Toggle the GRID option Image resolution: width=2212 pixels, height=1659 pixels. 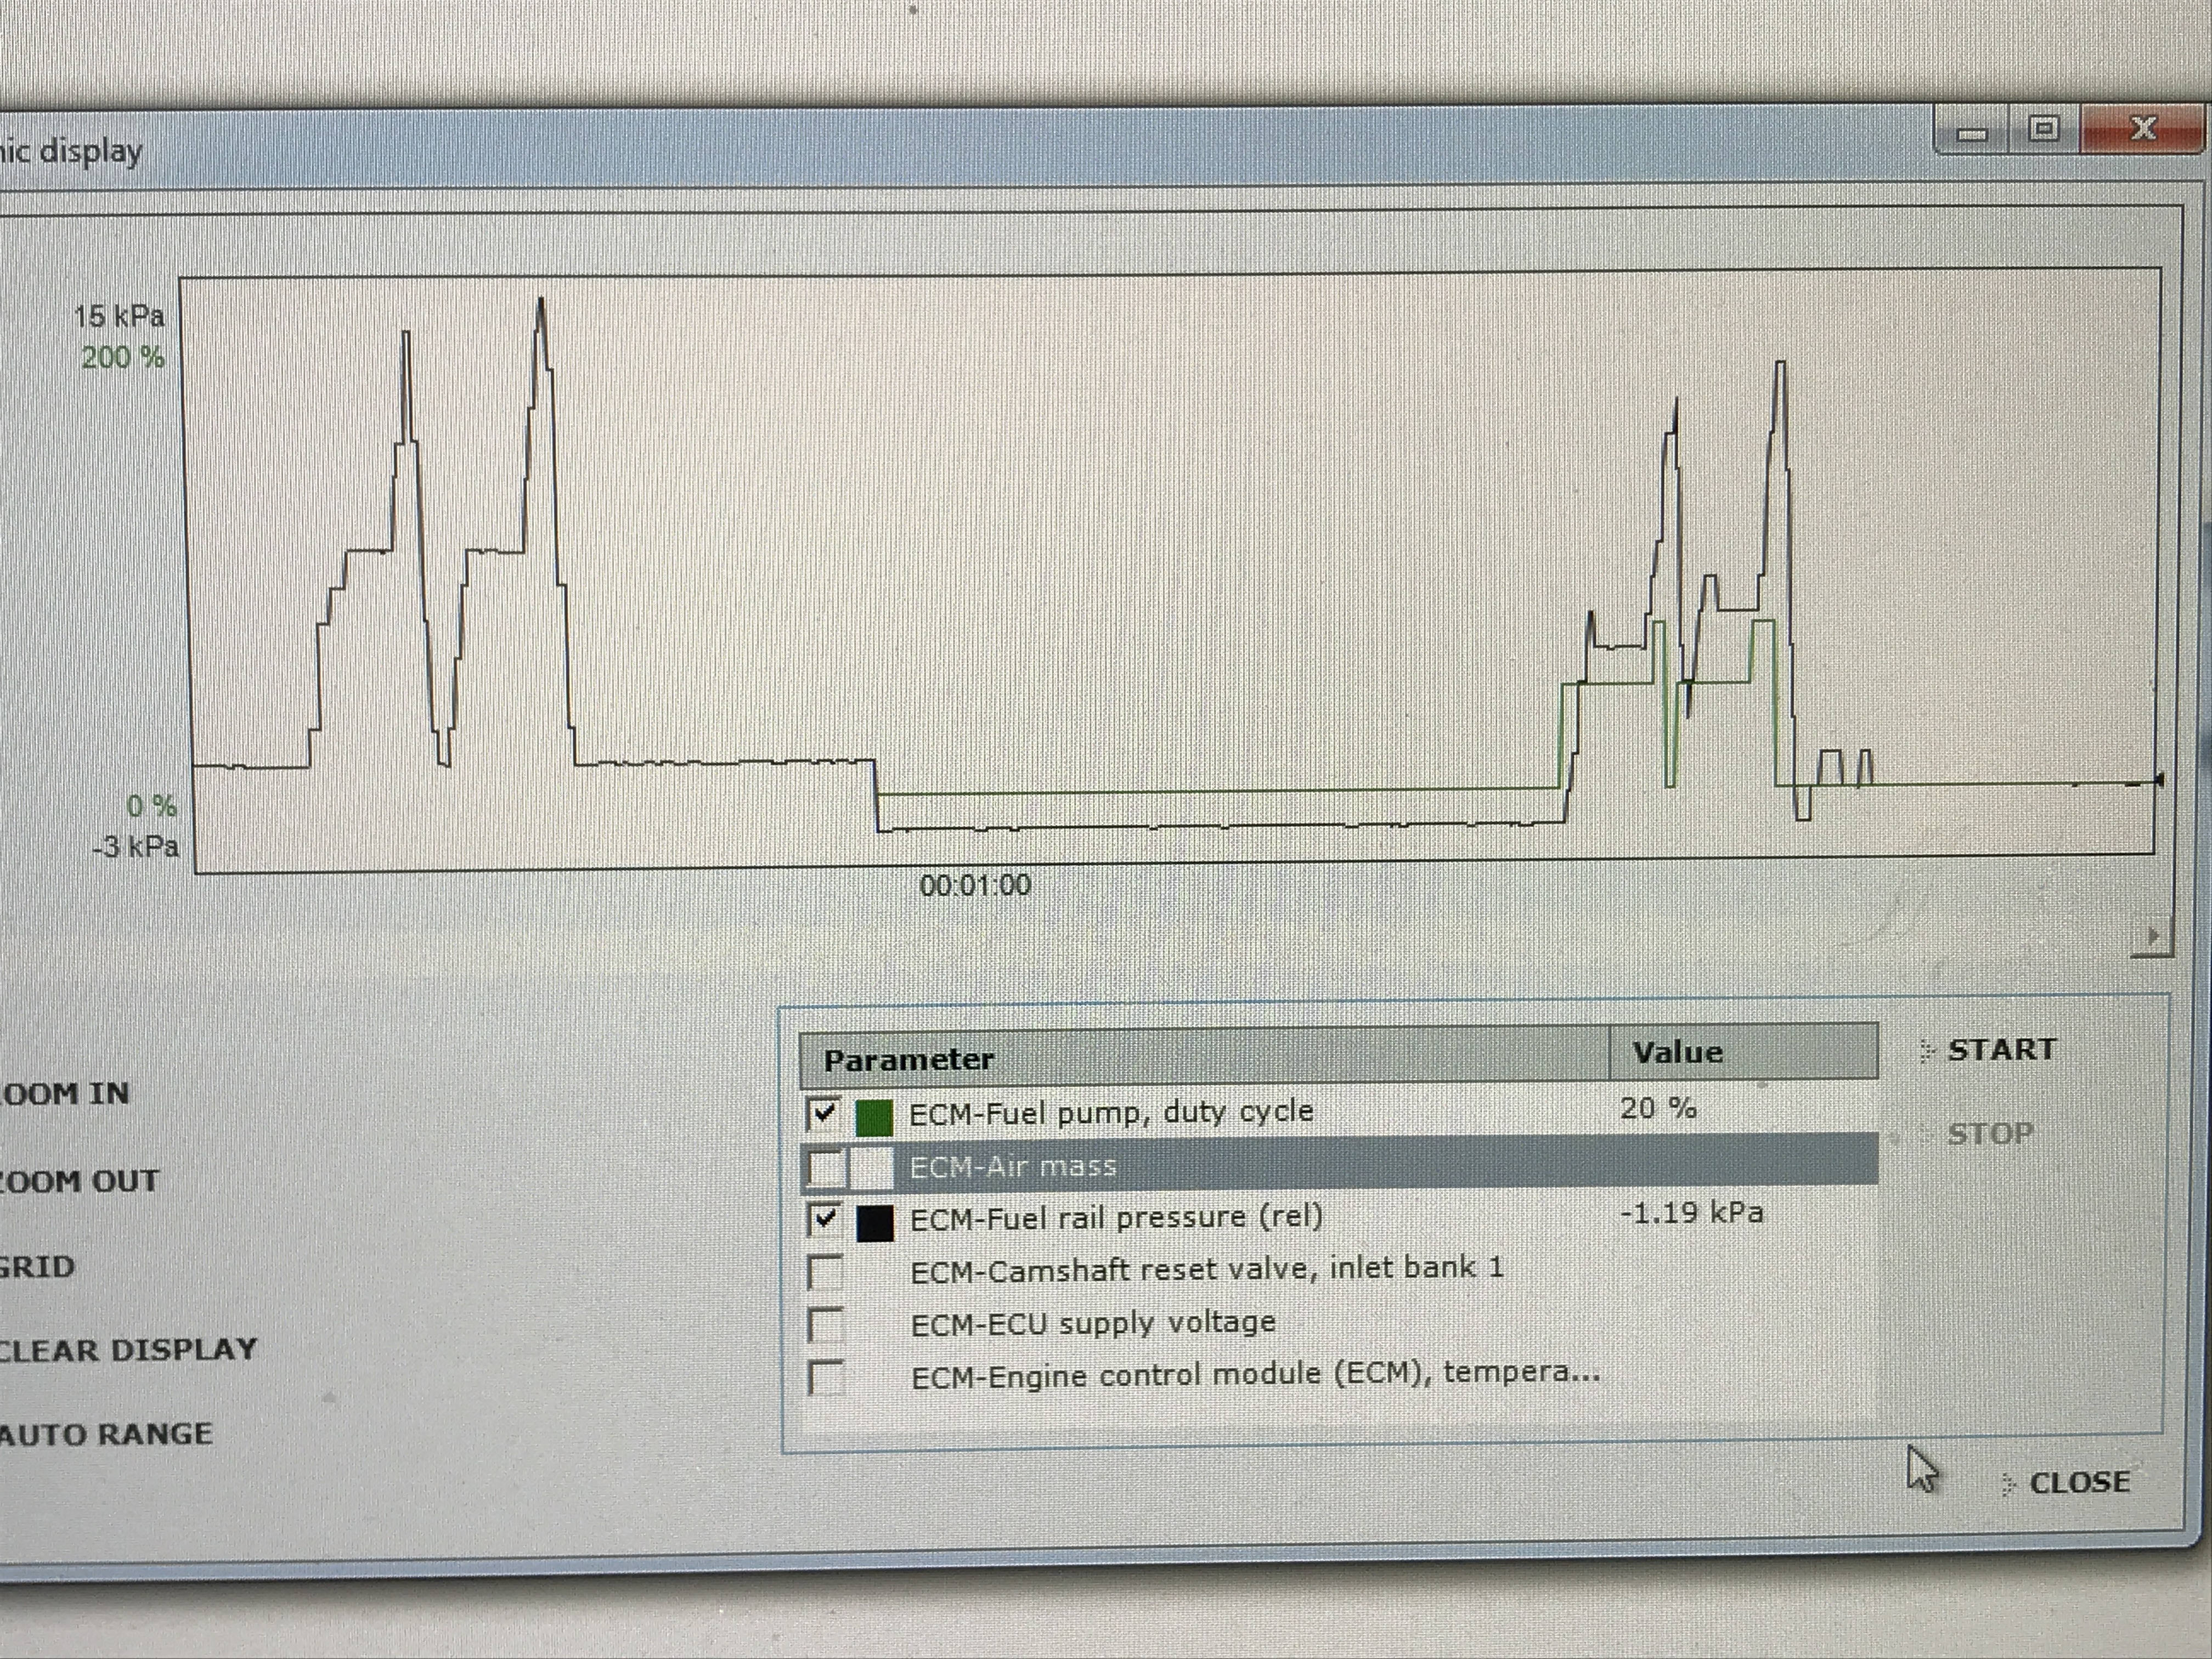pyautogui.click(x=36, y=1267)
